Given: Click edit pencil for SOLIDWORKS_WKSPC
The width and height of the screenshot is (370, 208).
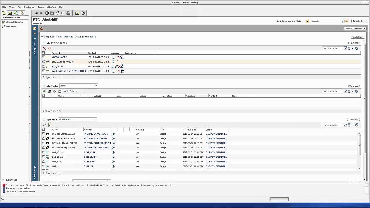Looking at the screenshot, I should (x=116, y=62).
